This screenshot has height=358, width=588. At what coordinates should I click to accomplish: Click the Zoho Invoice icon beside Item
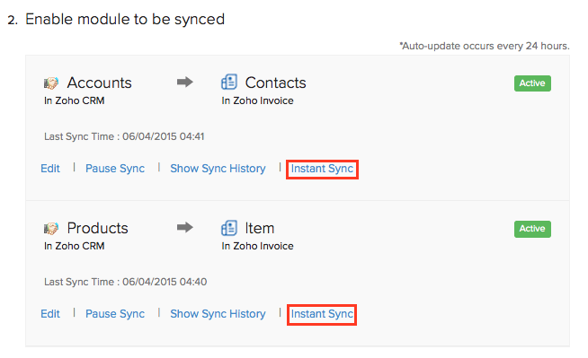pyautogui.click(x=229, y=227)
